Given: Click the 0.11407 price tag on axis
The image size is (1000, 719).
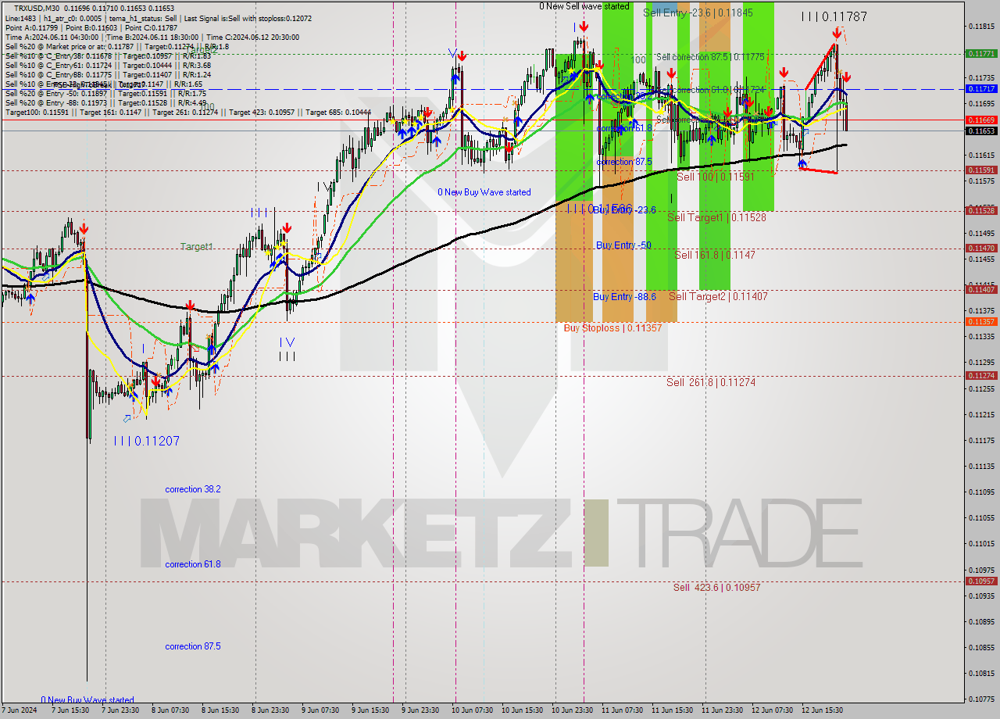Looking at the screenshot, I should (981, 289).
